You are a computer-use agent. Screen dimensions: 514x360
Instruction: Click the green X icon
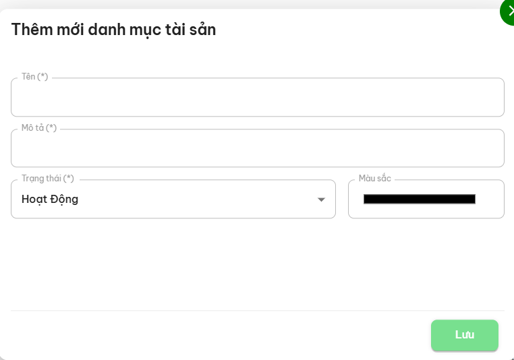(509, 11)
